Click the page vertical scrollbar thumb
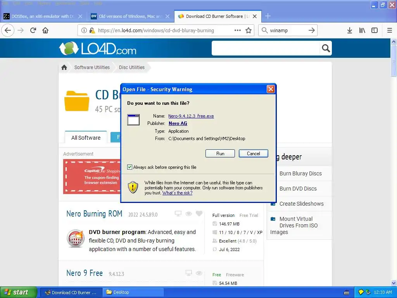 point(394,61)
